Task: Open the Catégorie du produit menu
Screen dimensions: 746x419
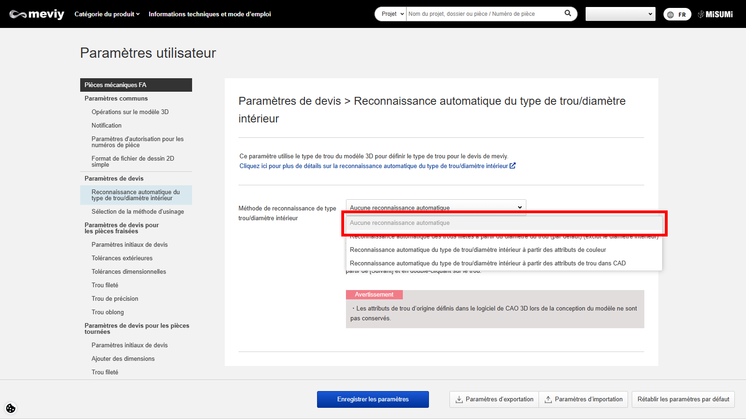Action: 107,14
